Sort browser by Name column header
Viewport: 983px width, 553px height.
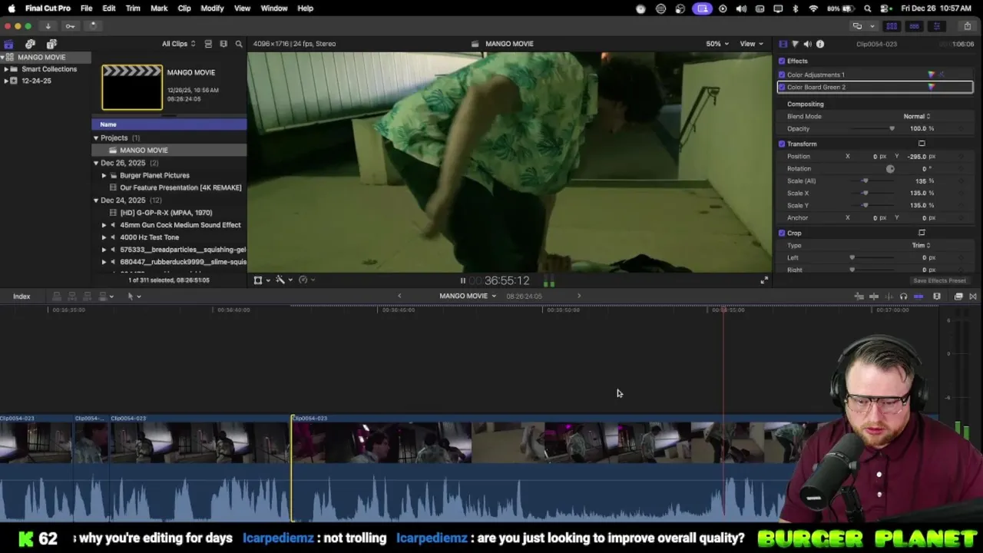pyautogui.click(x=169, y=124)
